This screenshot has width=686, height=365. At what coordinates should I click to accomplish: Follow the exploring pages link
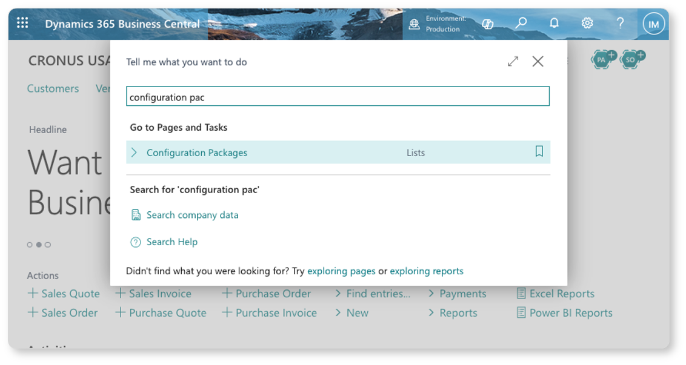[341, 271]
